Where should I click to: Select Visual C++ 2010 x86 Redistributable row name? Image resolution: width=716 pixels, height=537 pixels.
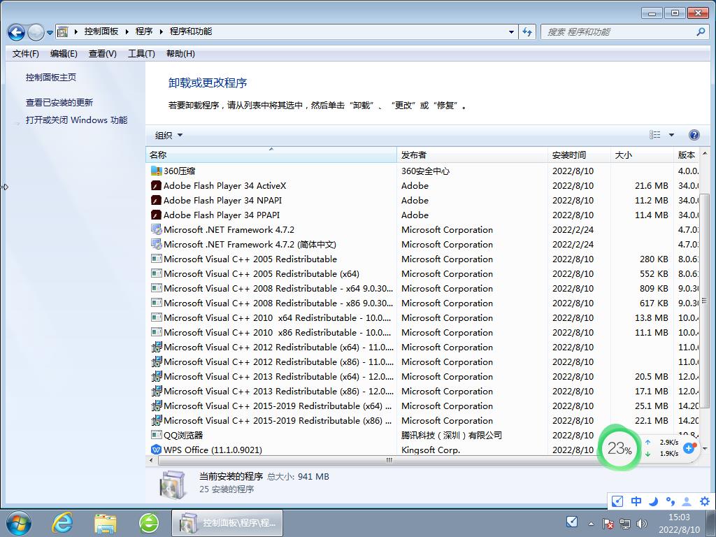tap(277, 332)
